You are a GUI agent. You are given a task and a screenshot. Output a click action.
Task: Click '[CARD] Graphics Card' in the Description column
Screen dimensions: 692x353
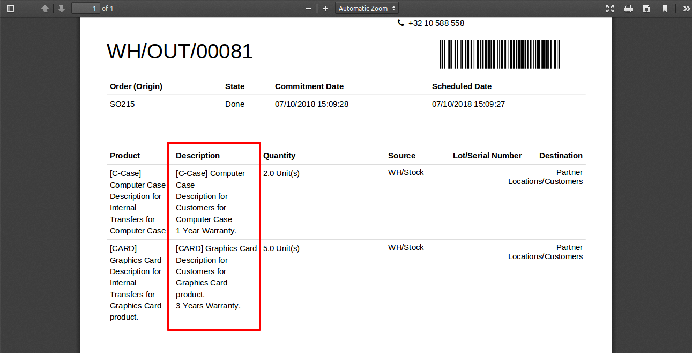coord(217,248)
